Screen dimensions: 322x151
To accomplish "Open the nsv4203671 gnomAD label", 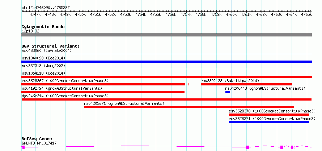I will tap(124, 103).
